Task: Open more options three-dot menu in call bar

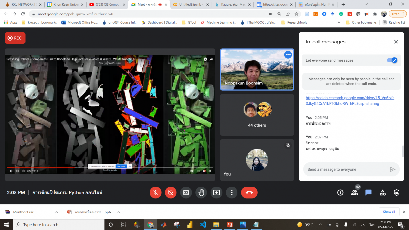Action: pyautogui.click(x=232, y=193)
